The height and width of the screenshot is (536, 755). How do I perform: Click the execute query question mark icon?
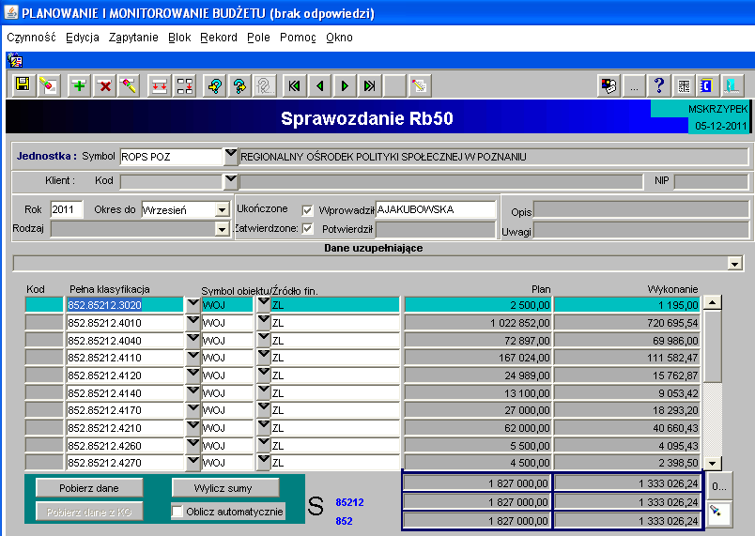pos(239,85)
